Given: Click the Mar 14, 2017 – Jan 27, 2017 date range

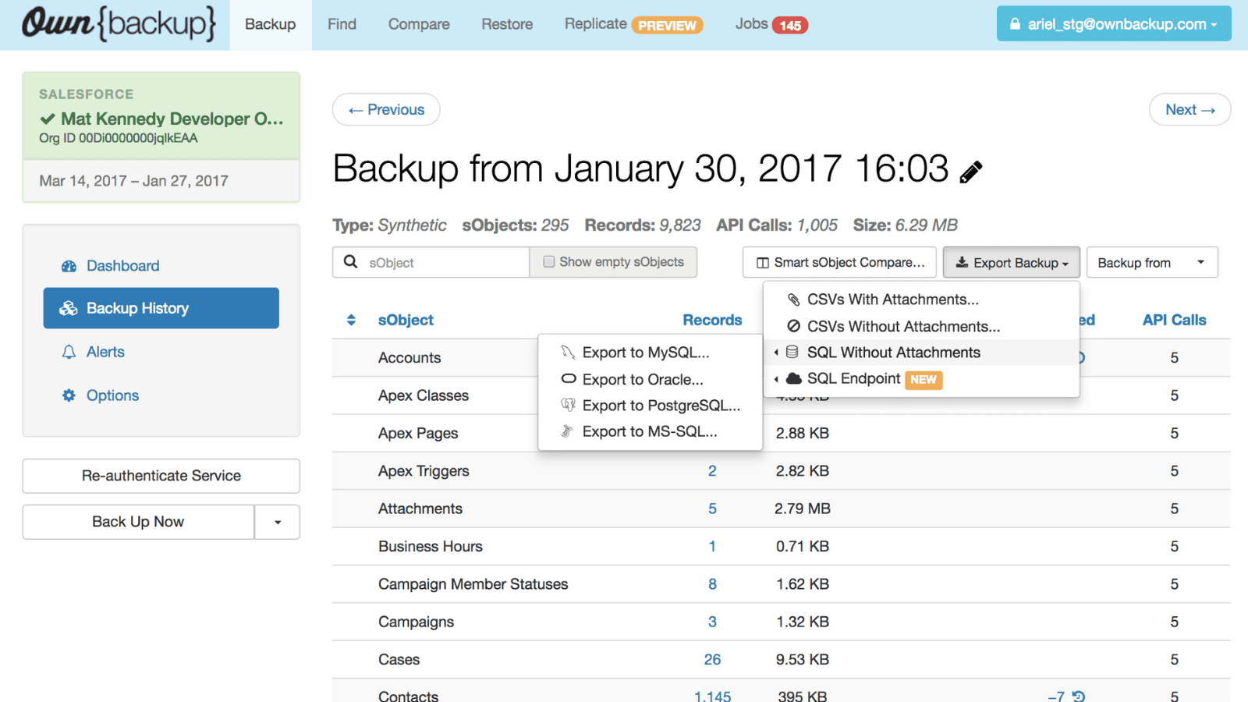Looking at the screenshot, I should (x=133, y=181).
